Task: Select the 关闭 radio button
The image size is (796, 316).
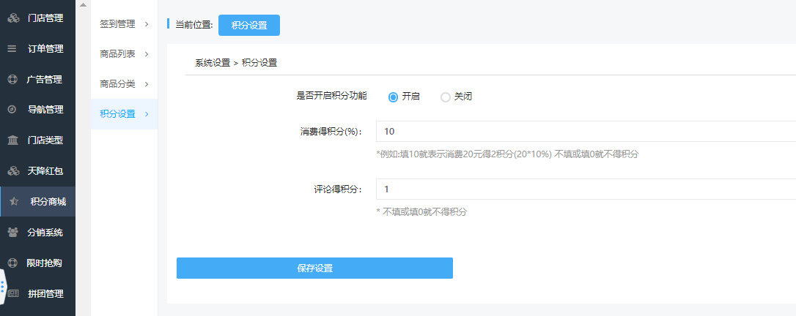Action: (445, 97)
